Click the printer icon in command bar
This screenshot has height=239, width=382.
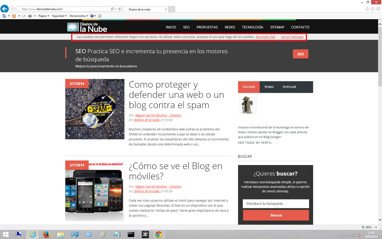coord(30,16)
